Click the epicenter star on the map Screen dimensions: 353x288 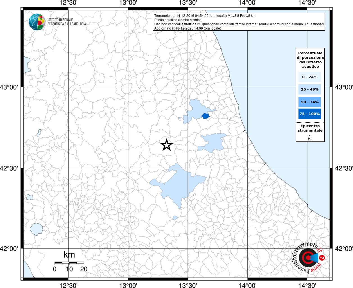(x=167, y=145)
